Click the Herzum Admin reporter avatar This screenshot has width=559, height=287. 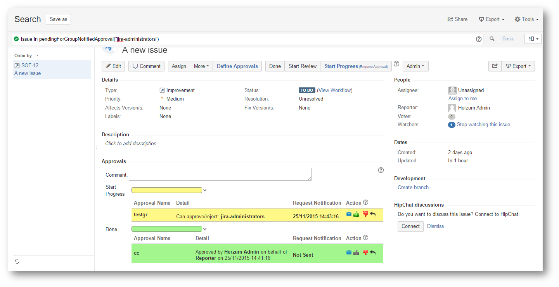[x=452, y=108]
